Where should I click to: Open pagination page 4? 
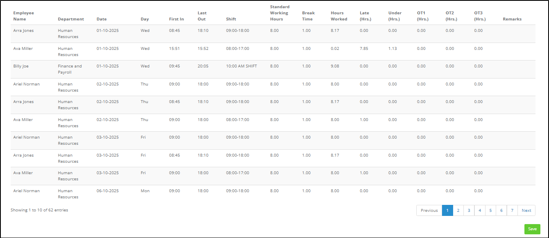point(480,210)
